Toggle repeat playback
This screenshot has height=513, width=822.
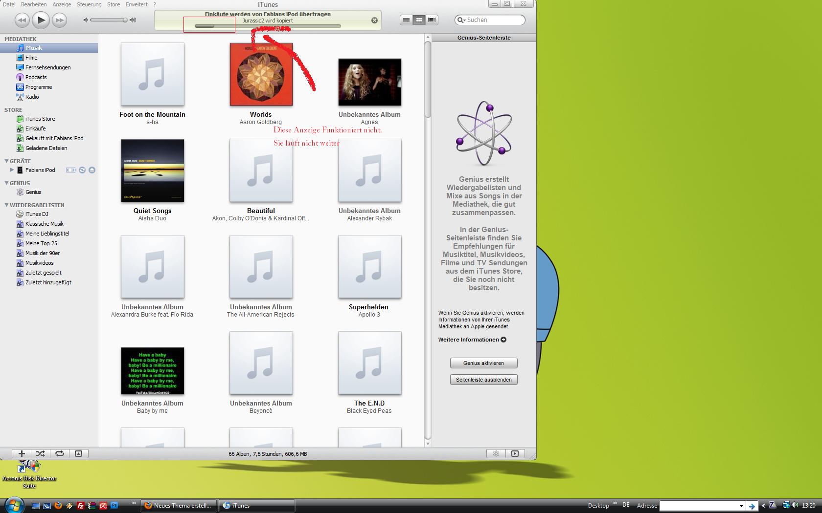[x=60, y=453]
